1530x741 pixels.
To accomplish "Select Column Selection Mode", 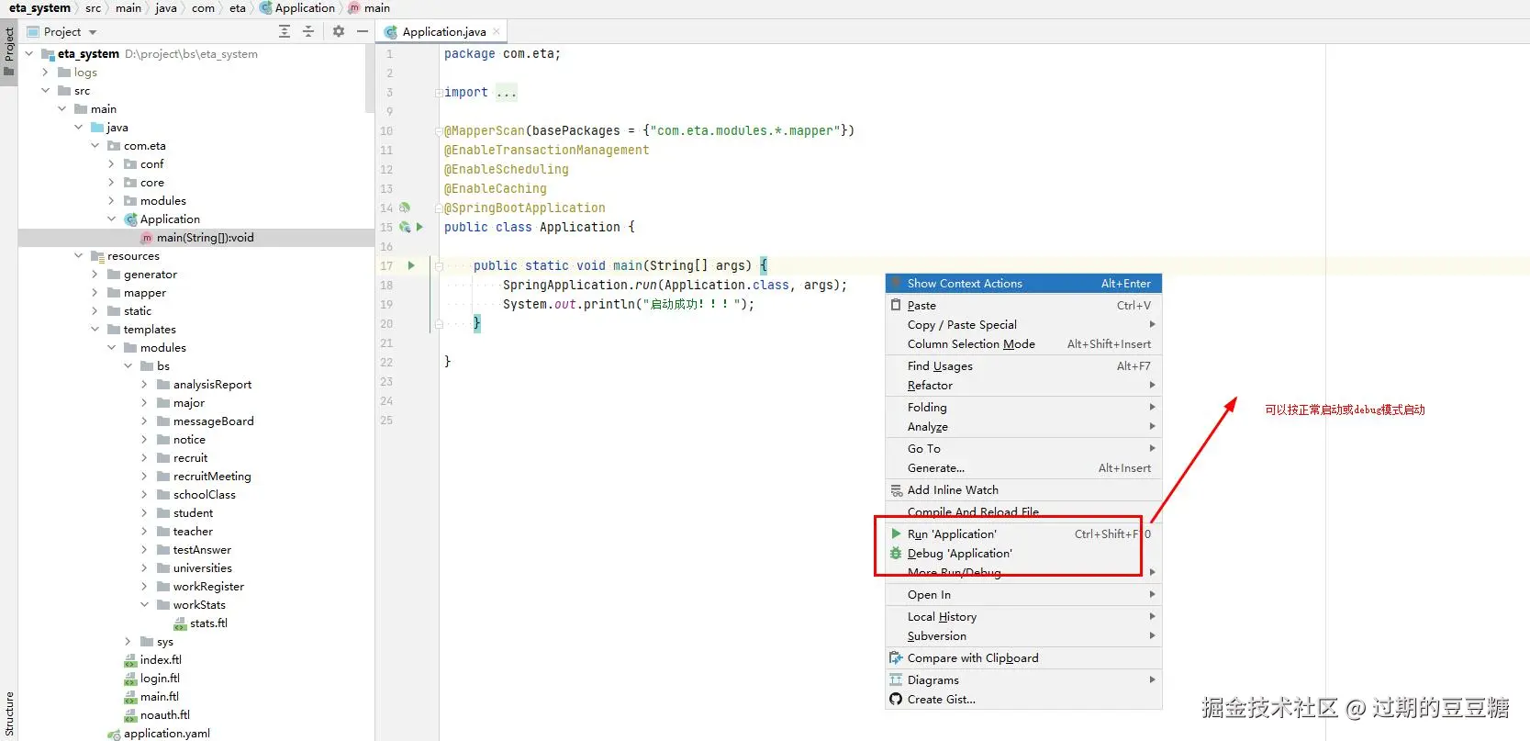I will (1023, 343).
